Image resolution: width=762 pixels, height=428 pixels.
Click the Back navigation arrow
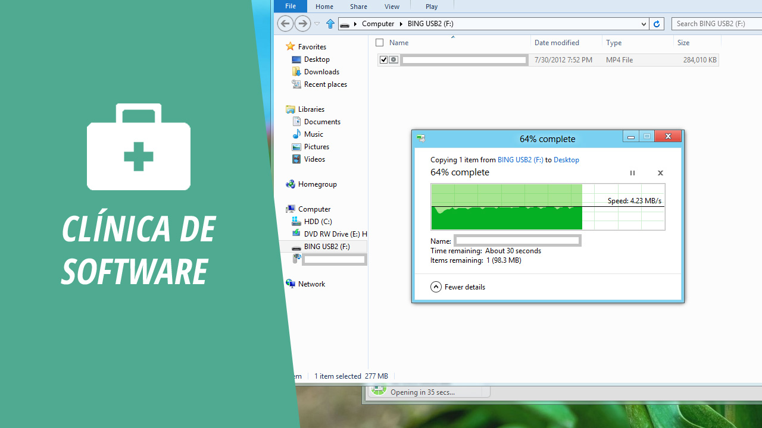[x=285, y=24]
